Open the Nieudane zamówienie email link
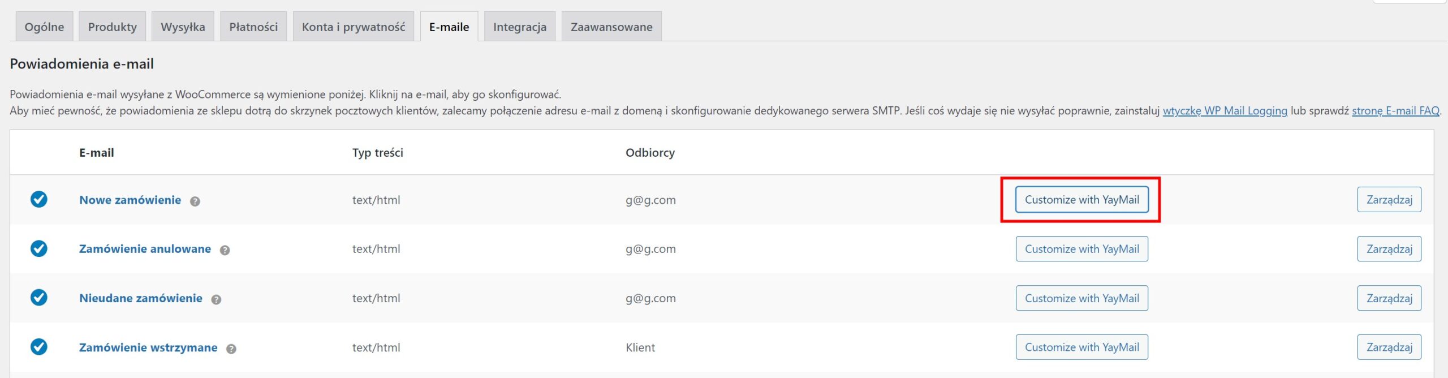The width and height of the screenshot is (1448, 378). coord(140,298)
